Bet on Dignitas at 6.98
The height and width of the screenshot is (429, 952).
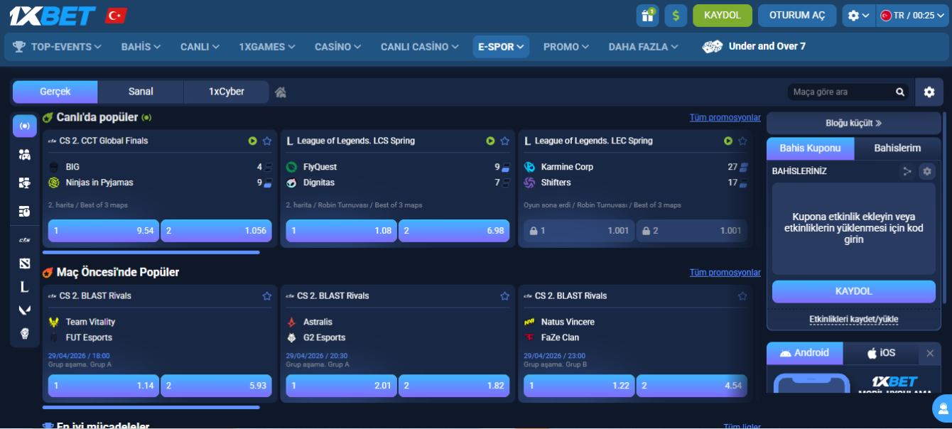tap(454, 231)
